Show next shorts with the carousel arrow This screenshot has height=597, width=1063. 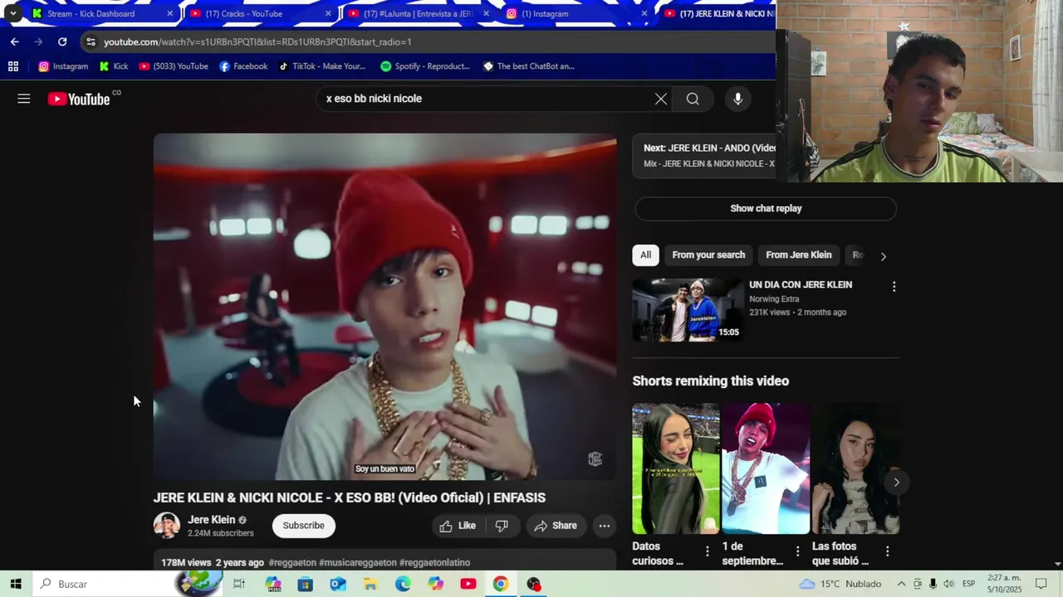tap(896, 482)
